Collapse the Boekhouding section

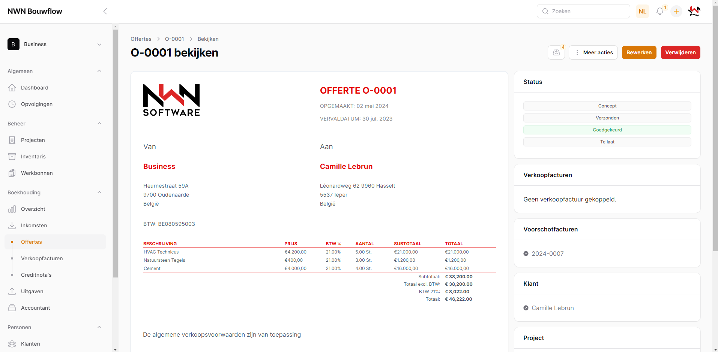pos(99,192)
